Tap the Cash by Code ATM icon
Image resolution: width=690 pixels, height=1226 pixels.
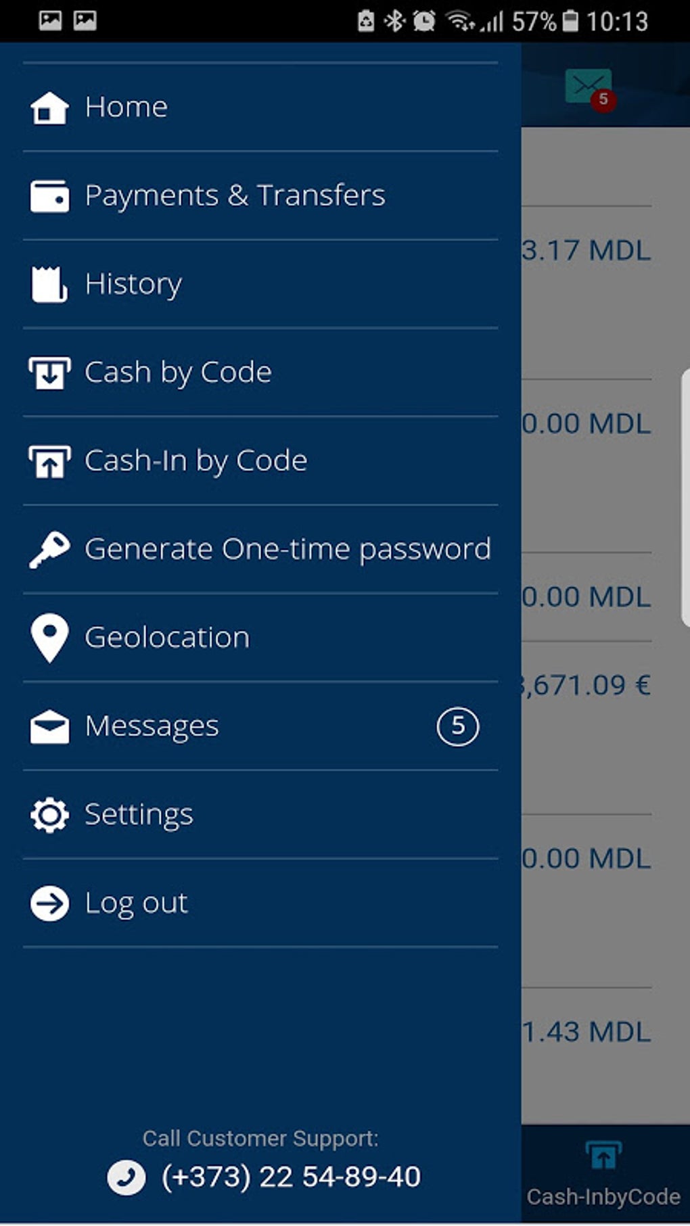point(49,373)
